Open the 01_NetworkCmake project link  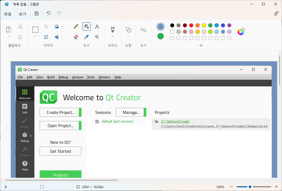175,122
